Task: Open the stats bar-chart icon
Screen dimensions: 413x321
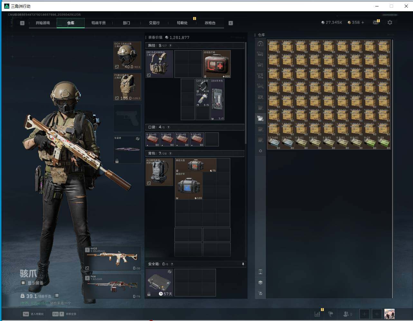Action: pyautogui.click(x=317, y=314)
